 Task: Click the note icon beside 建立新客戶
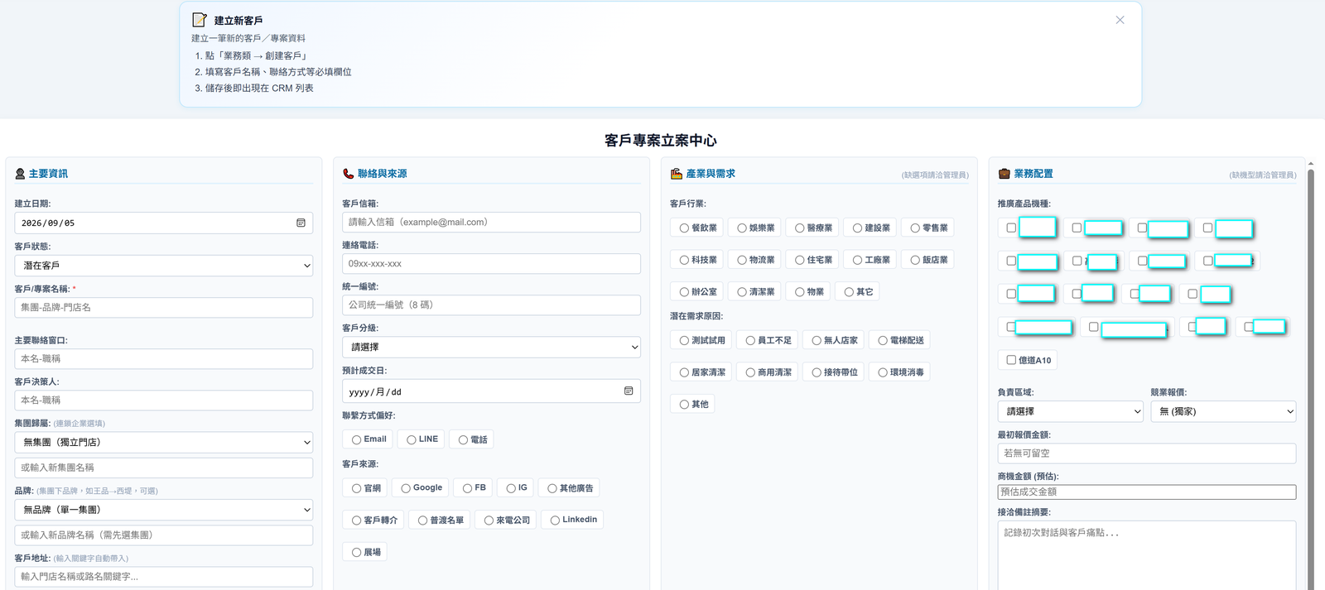[200, 20]
